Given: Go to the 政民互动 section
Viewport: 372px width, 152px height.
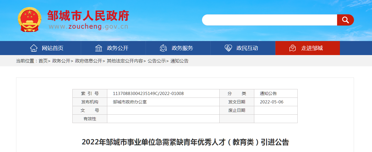Looking at the screenshot, I should tap(243, 48).
